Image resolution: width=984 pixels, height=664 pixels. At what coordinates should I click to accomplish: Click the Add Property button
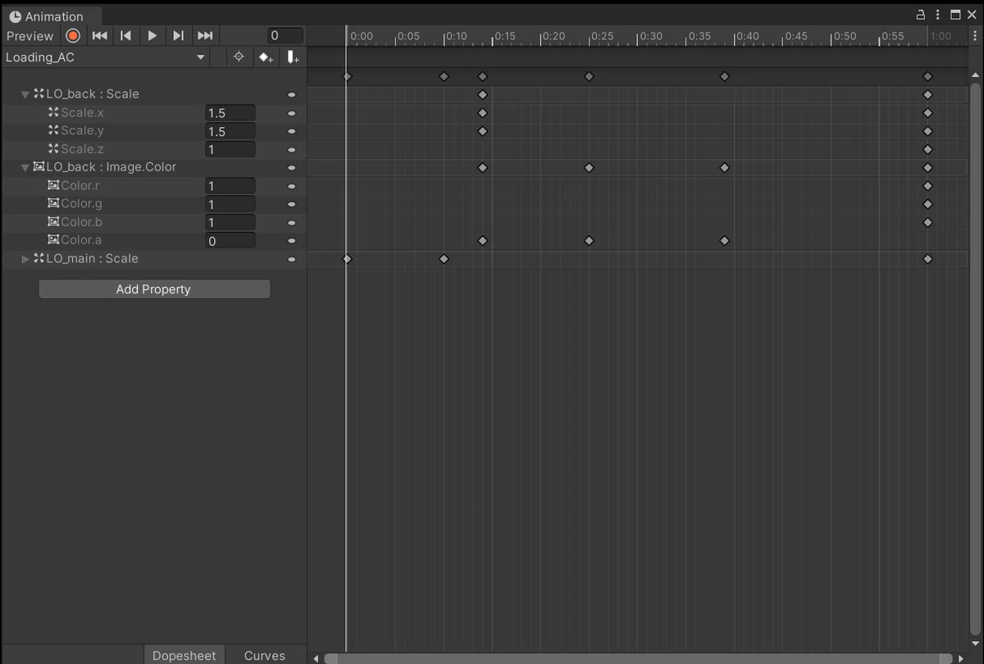tap(154, 289)
